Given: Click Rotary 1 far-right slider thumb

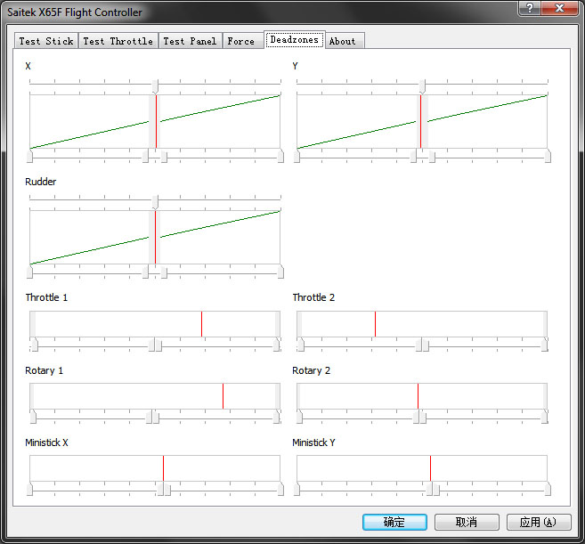Looking at the screenshot, I should (276, 417).
